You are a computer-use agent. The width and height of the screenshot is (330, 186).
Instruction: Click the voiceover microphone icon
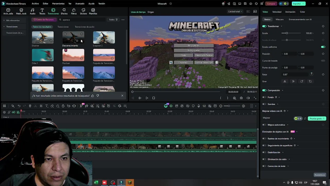coord(199,106)
